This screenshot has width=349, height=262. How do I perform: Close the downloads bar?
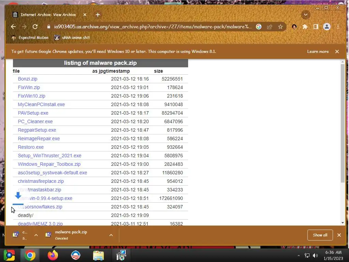pos(339,235)
